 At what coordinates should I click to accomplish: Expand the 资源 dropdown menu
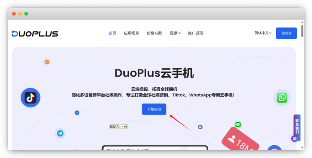pyautogui.click(x=175, y=33)
